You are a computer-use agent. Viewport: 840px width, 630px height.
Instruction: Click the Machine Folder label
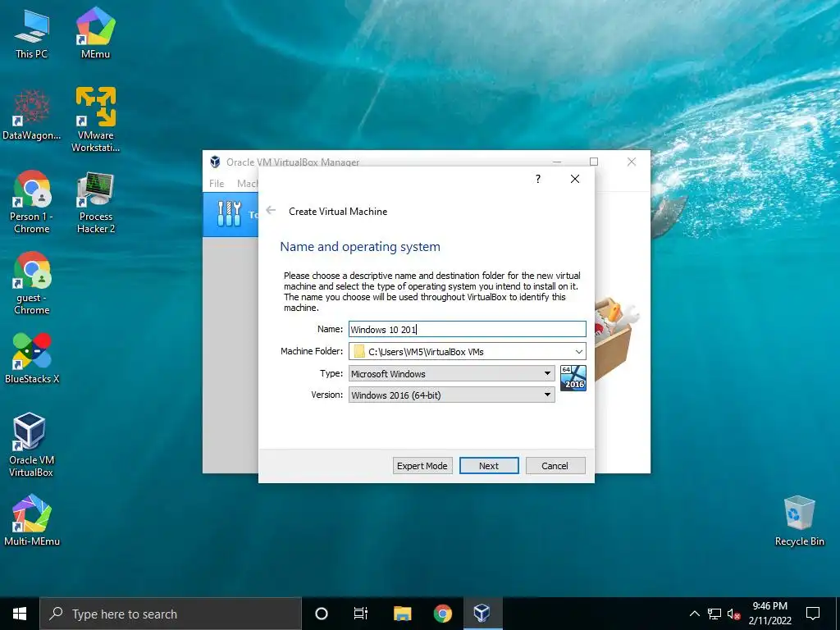[x=312, y=351]
